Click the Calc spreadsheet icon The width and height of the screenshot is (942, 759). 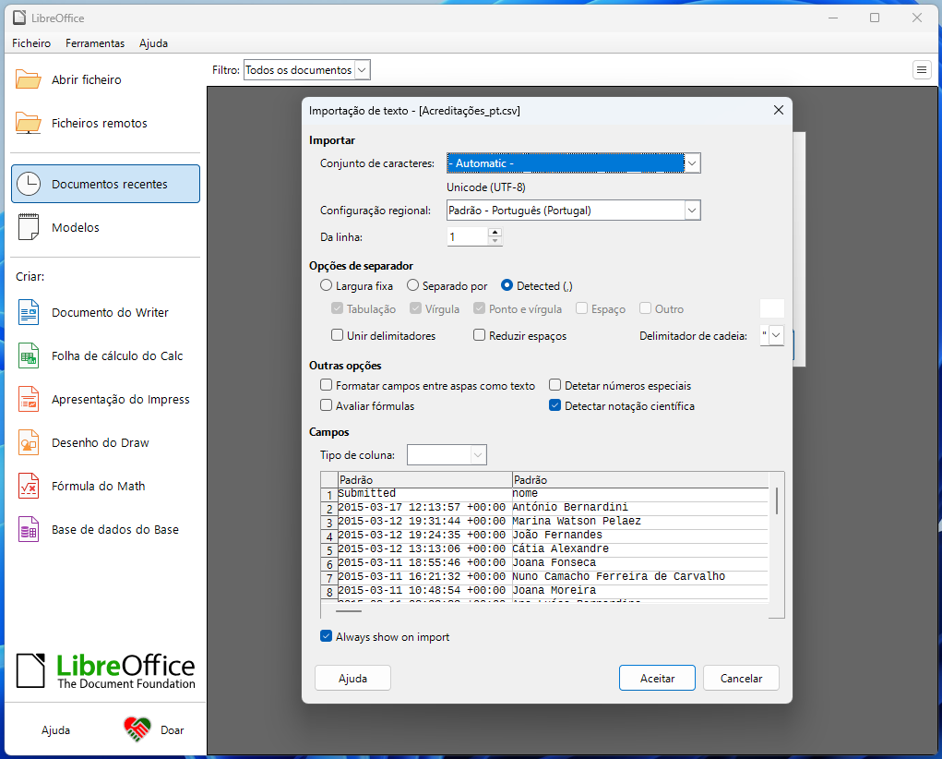point(29,355)
